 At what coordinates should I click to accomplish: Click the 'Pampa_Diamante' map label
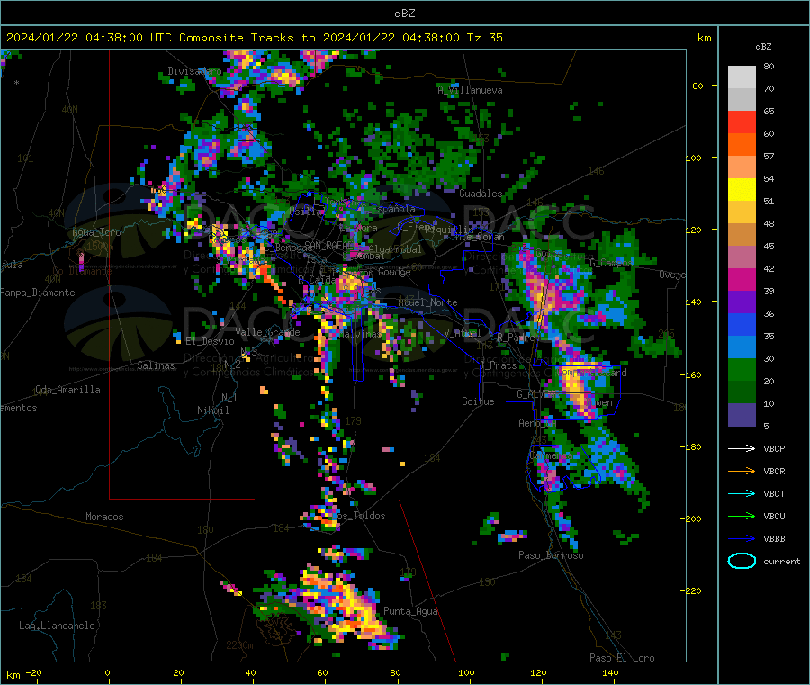38,293
